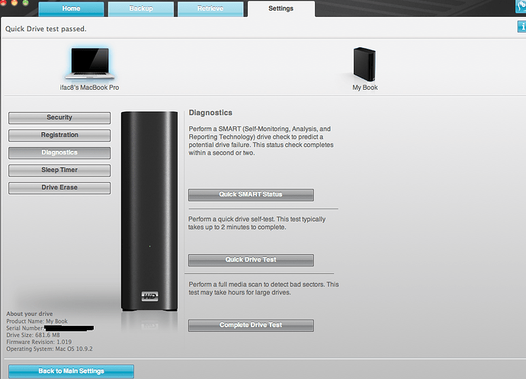This screenshot has height=379, width=526.
Task: Start the Quick Drive Test
Action: coord(251,260)
